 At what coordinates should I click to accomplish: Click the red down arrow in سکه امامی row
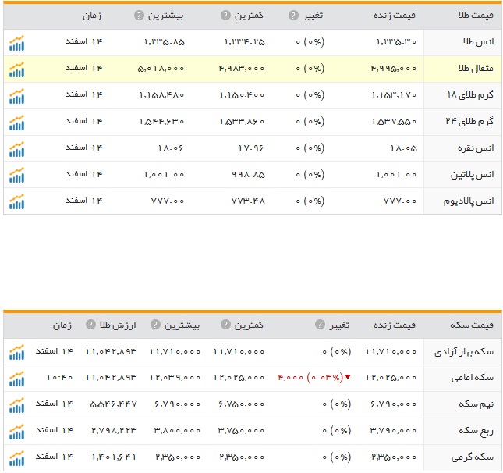point(348,377)
